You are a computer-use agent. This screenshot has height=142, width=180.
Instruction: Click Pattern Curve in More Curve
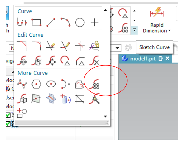pyautogui.click(x=94, y=84)
